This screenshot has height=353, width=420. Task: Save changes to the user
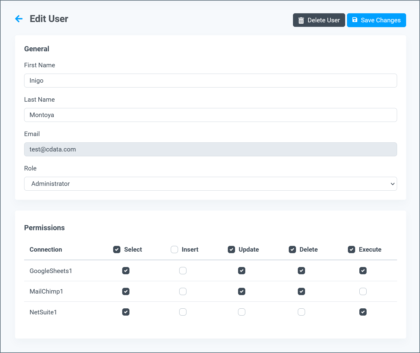pos(376,20)
